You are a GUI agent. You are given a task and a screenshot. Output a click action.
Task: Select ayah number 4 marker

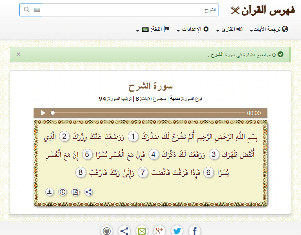[x=153, y=154]
